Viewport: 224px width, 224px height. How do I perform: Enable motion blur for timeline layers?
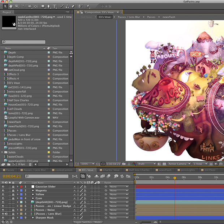click(108, 176)
